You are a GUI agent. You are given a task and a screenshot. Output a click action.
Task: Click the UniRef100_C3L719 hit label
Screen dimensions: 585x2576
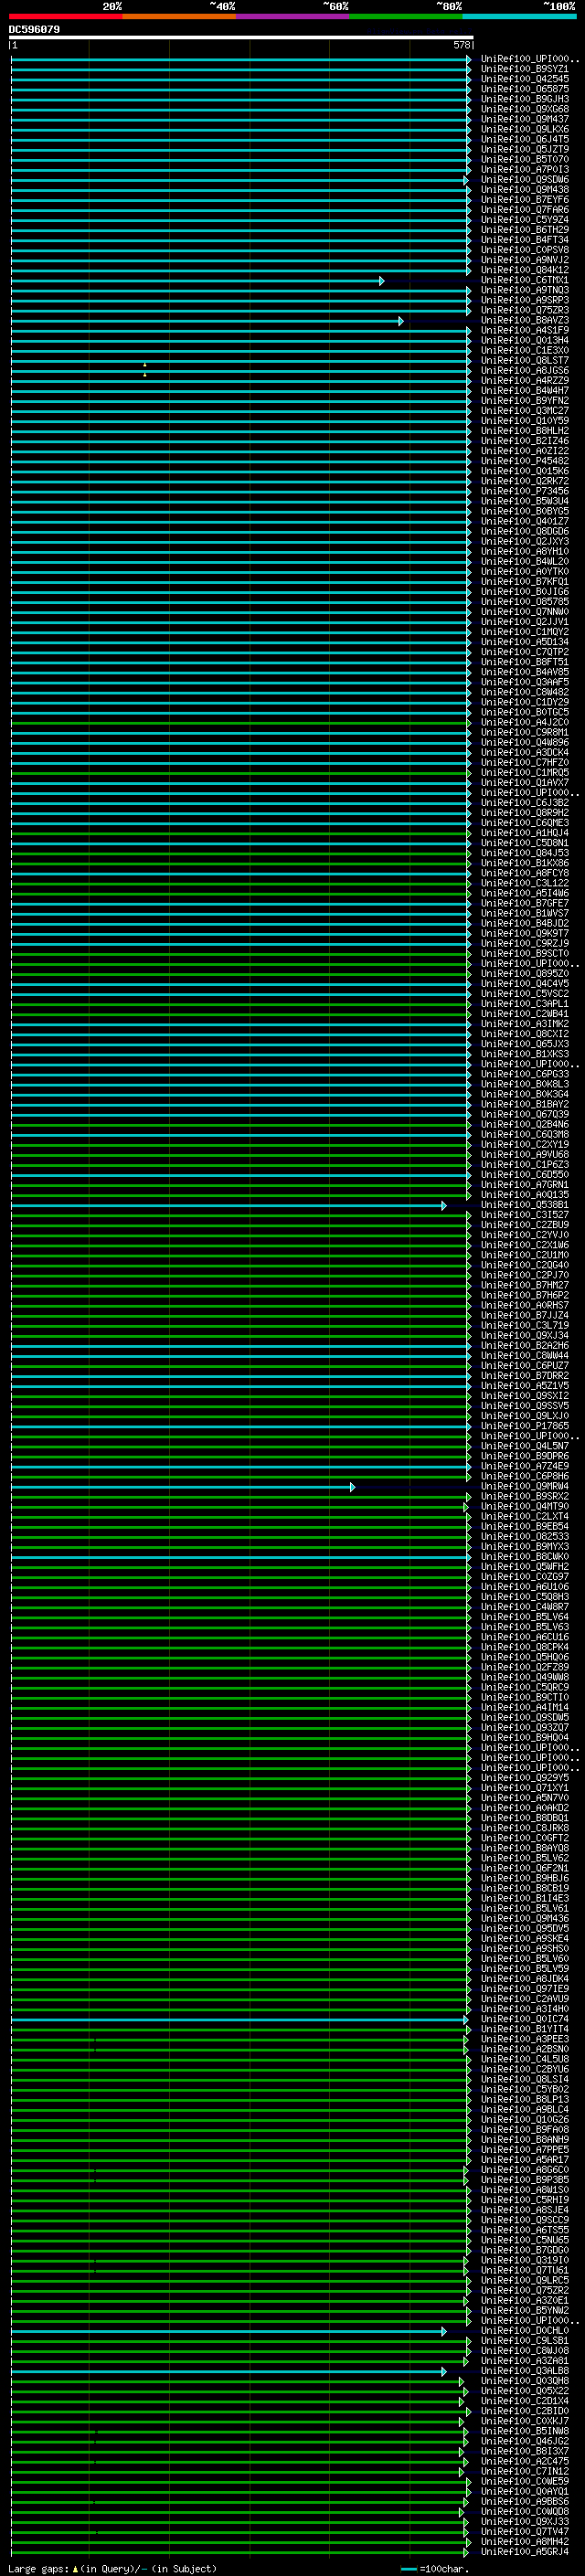[524, 1325]
